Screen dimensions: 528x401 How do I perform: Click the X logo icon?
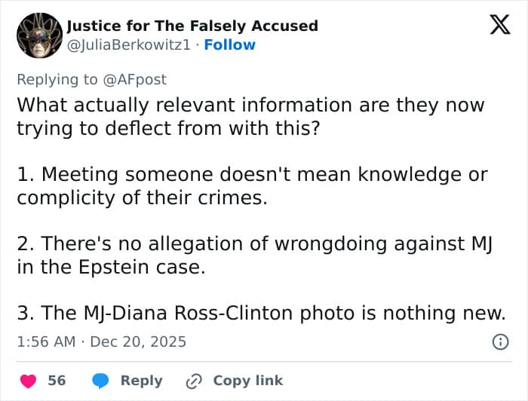499,26
